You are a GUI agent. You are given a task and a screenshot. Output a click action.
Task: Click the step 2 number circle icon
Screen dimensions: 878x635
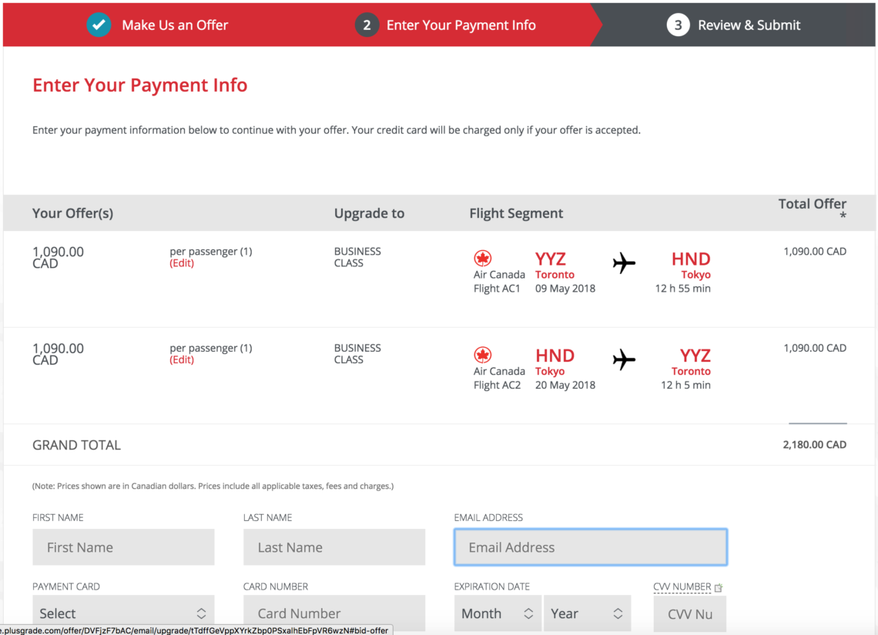pyautogui.click(x=367, y=25)
